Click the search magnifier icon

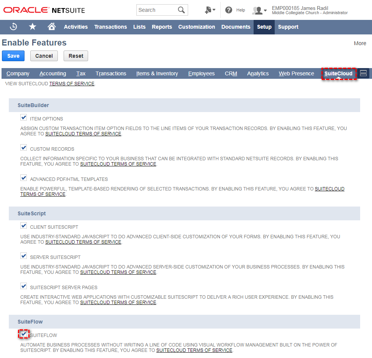pyautogui.click(x=182, y=10)
